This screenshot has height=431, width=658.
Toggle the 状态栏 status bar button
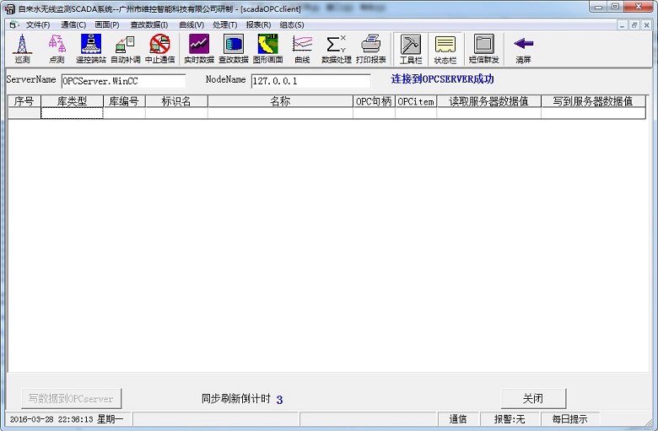point(445,49)
